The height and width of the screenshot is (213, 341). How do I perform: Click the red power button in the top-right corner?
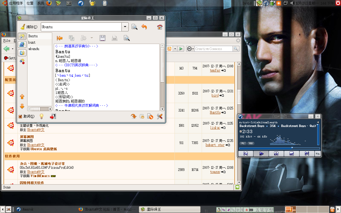(338, 3)
